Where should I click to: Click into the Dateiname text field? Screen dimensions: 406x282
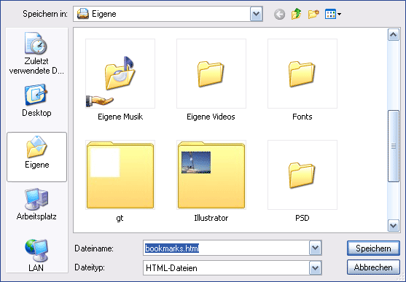226,248
